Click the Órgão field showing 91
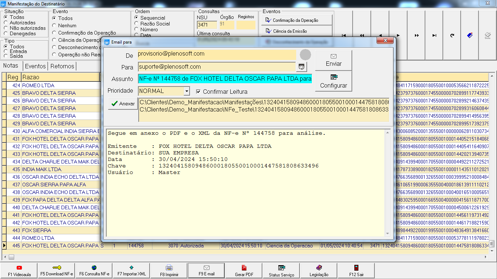 pyautogui.click(x=227, y=25)
